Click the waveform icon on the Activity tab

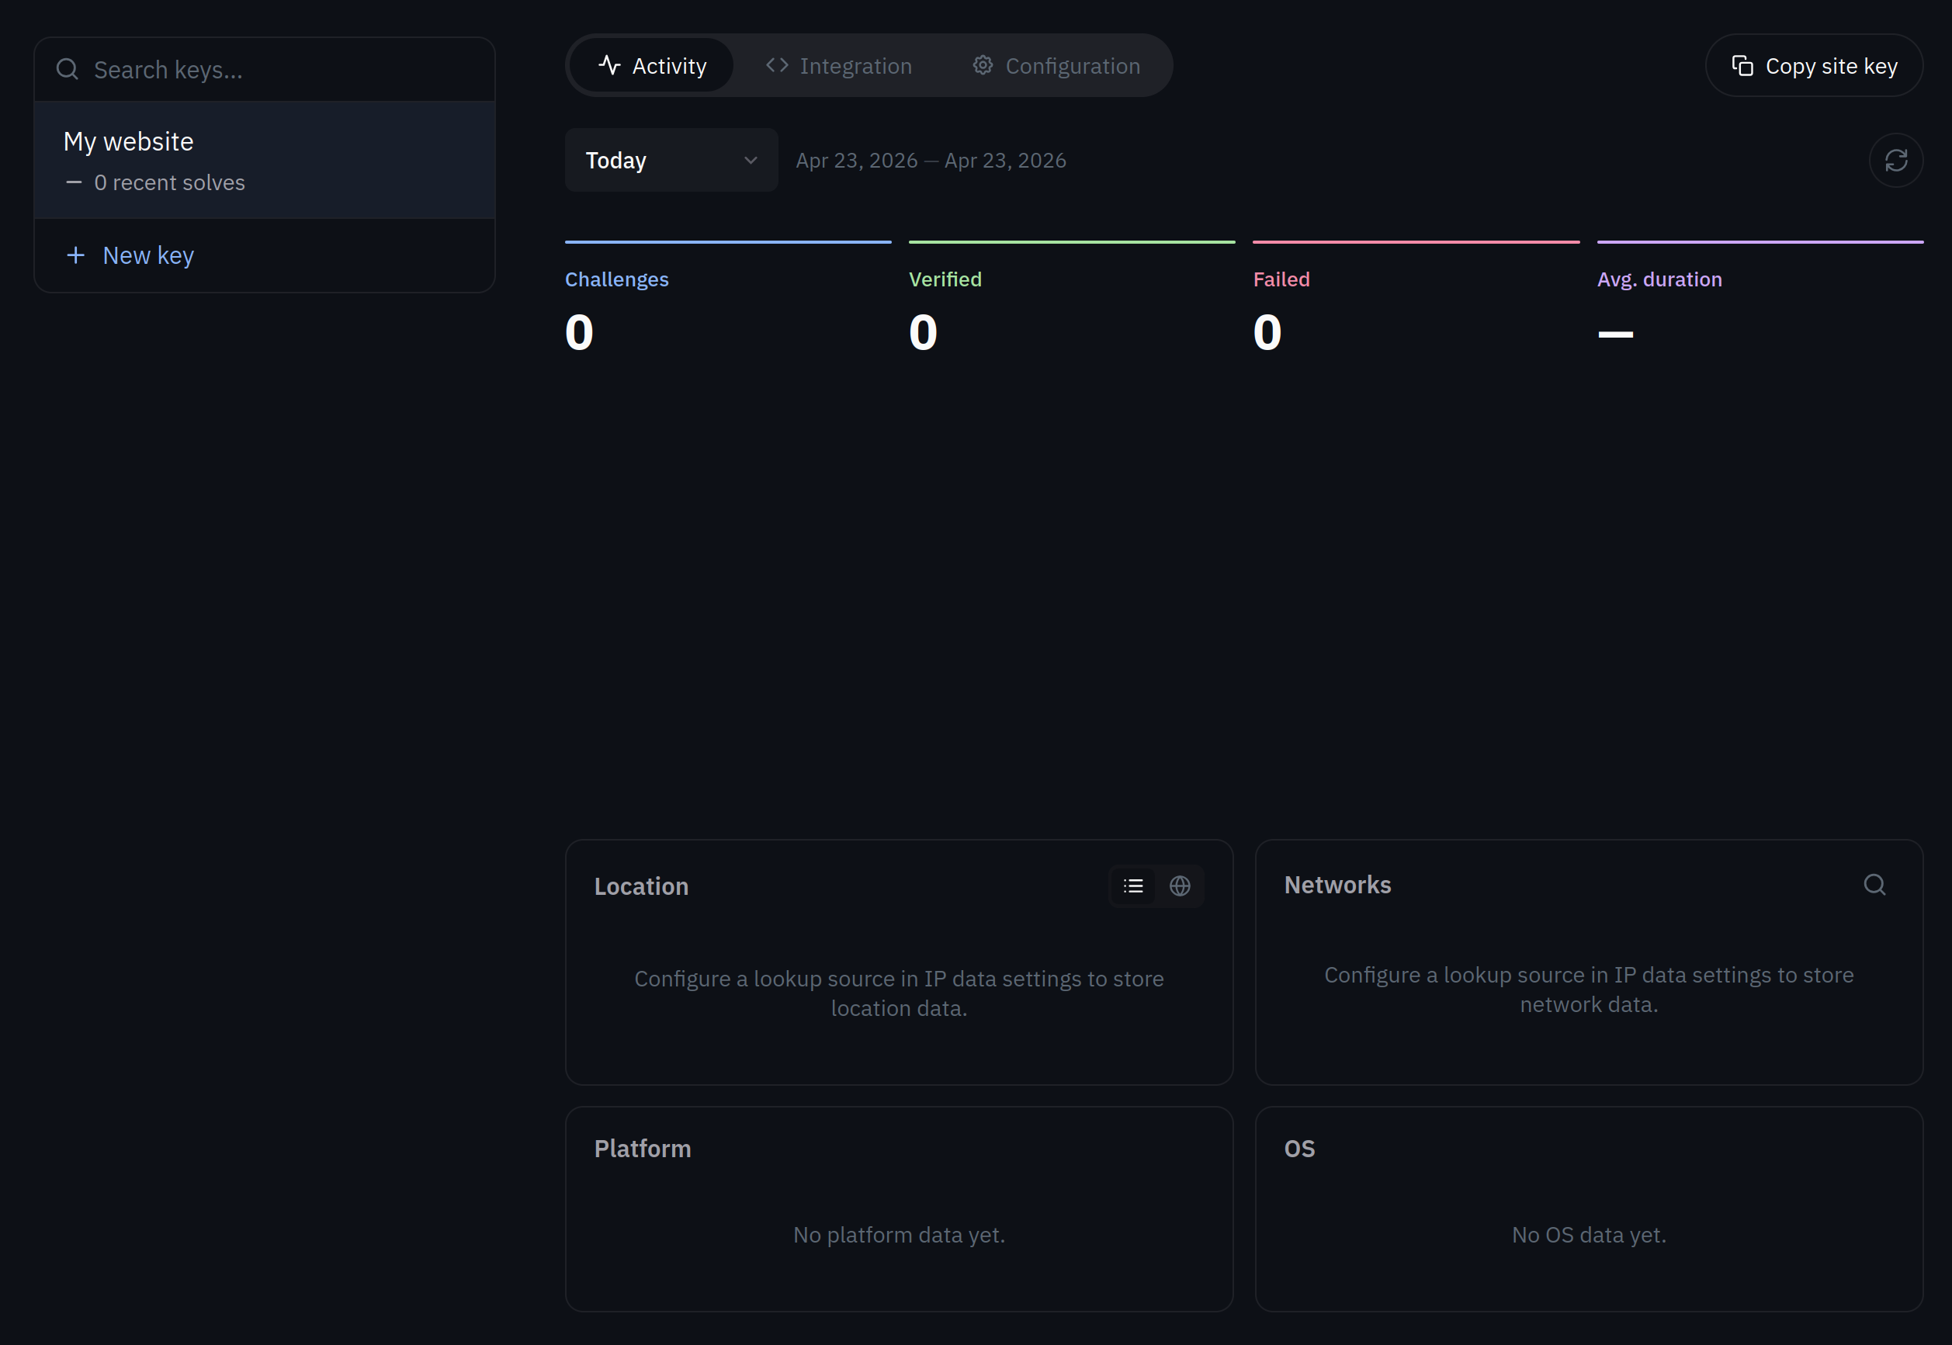click(609, 65)
